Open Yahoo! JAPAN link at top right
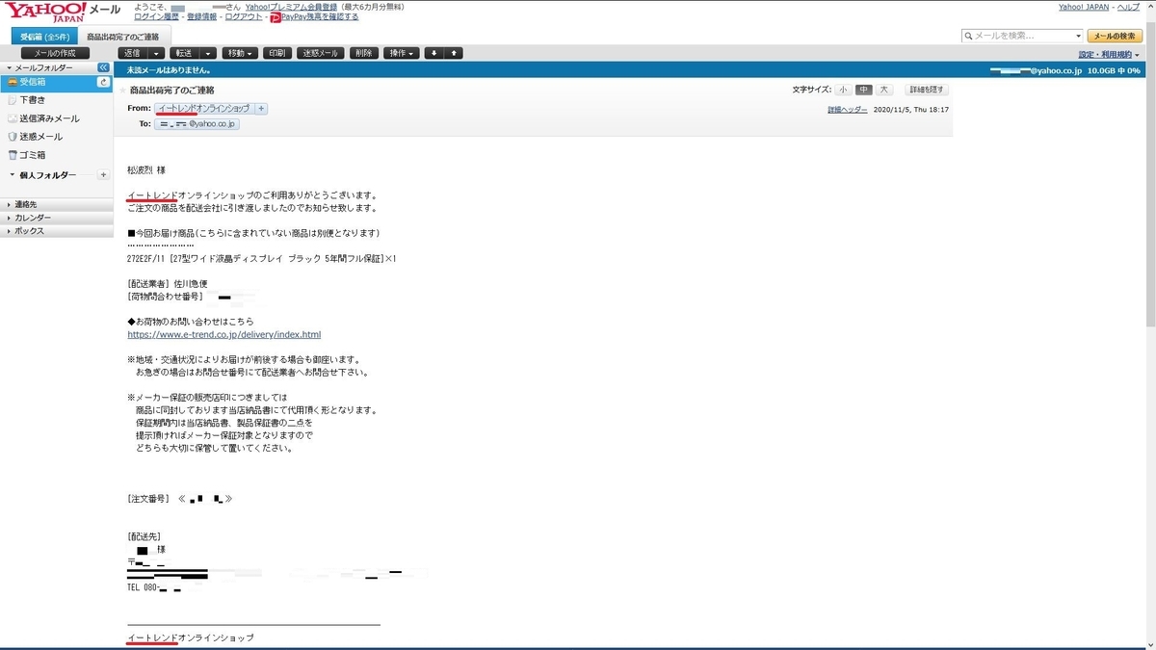 pos(1085,7)
